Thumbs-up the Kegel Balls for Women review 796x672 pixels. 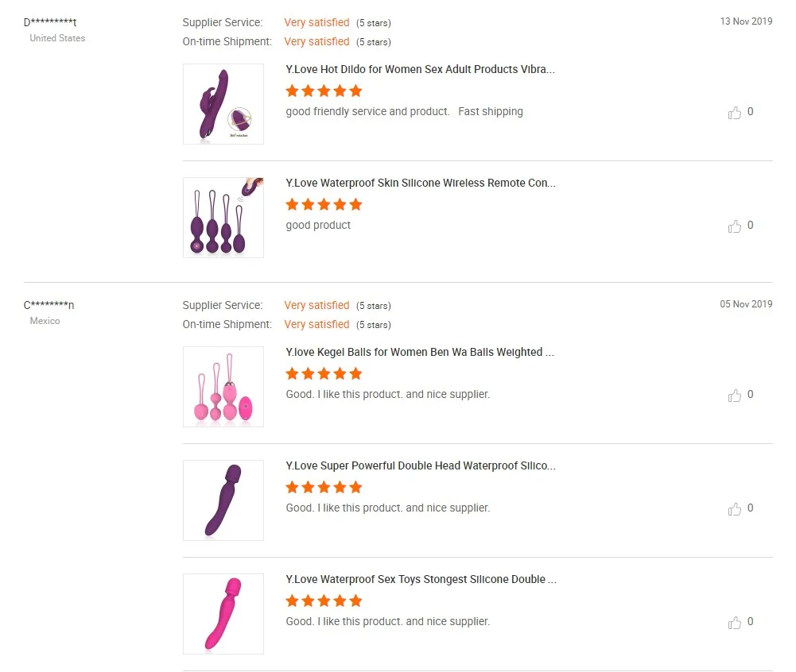(735, 396)
